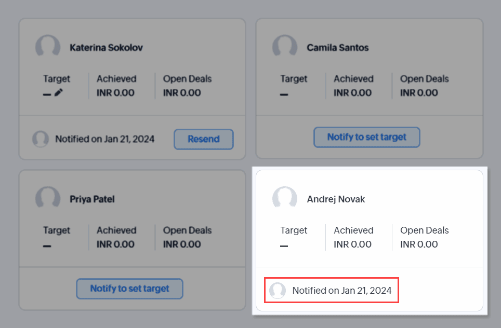This screenshot has height=328, width=501.
Task: Click Priya Patel's Open Deals INR 0.00
Action: tap(182, 244)
